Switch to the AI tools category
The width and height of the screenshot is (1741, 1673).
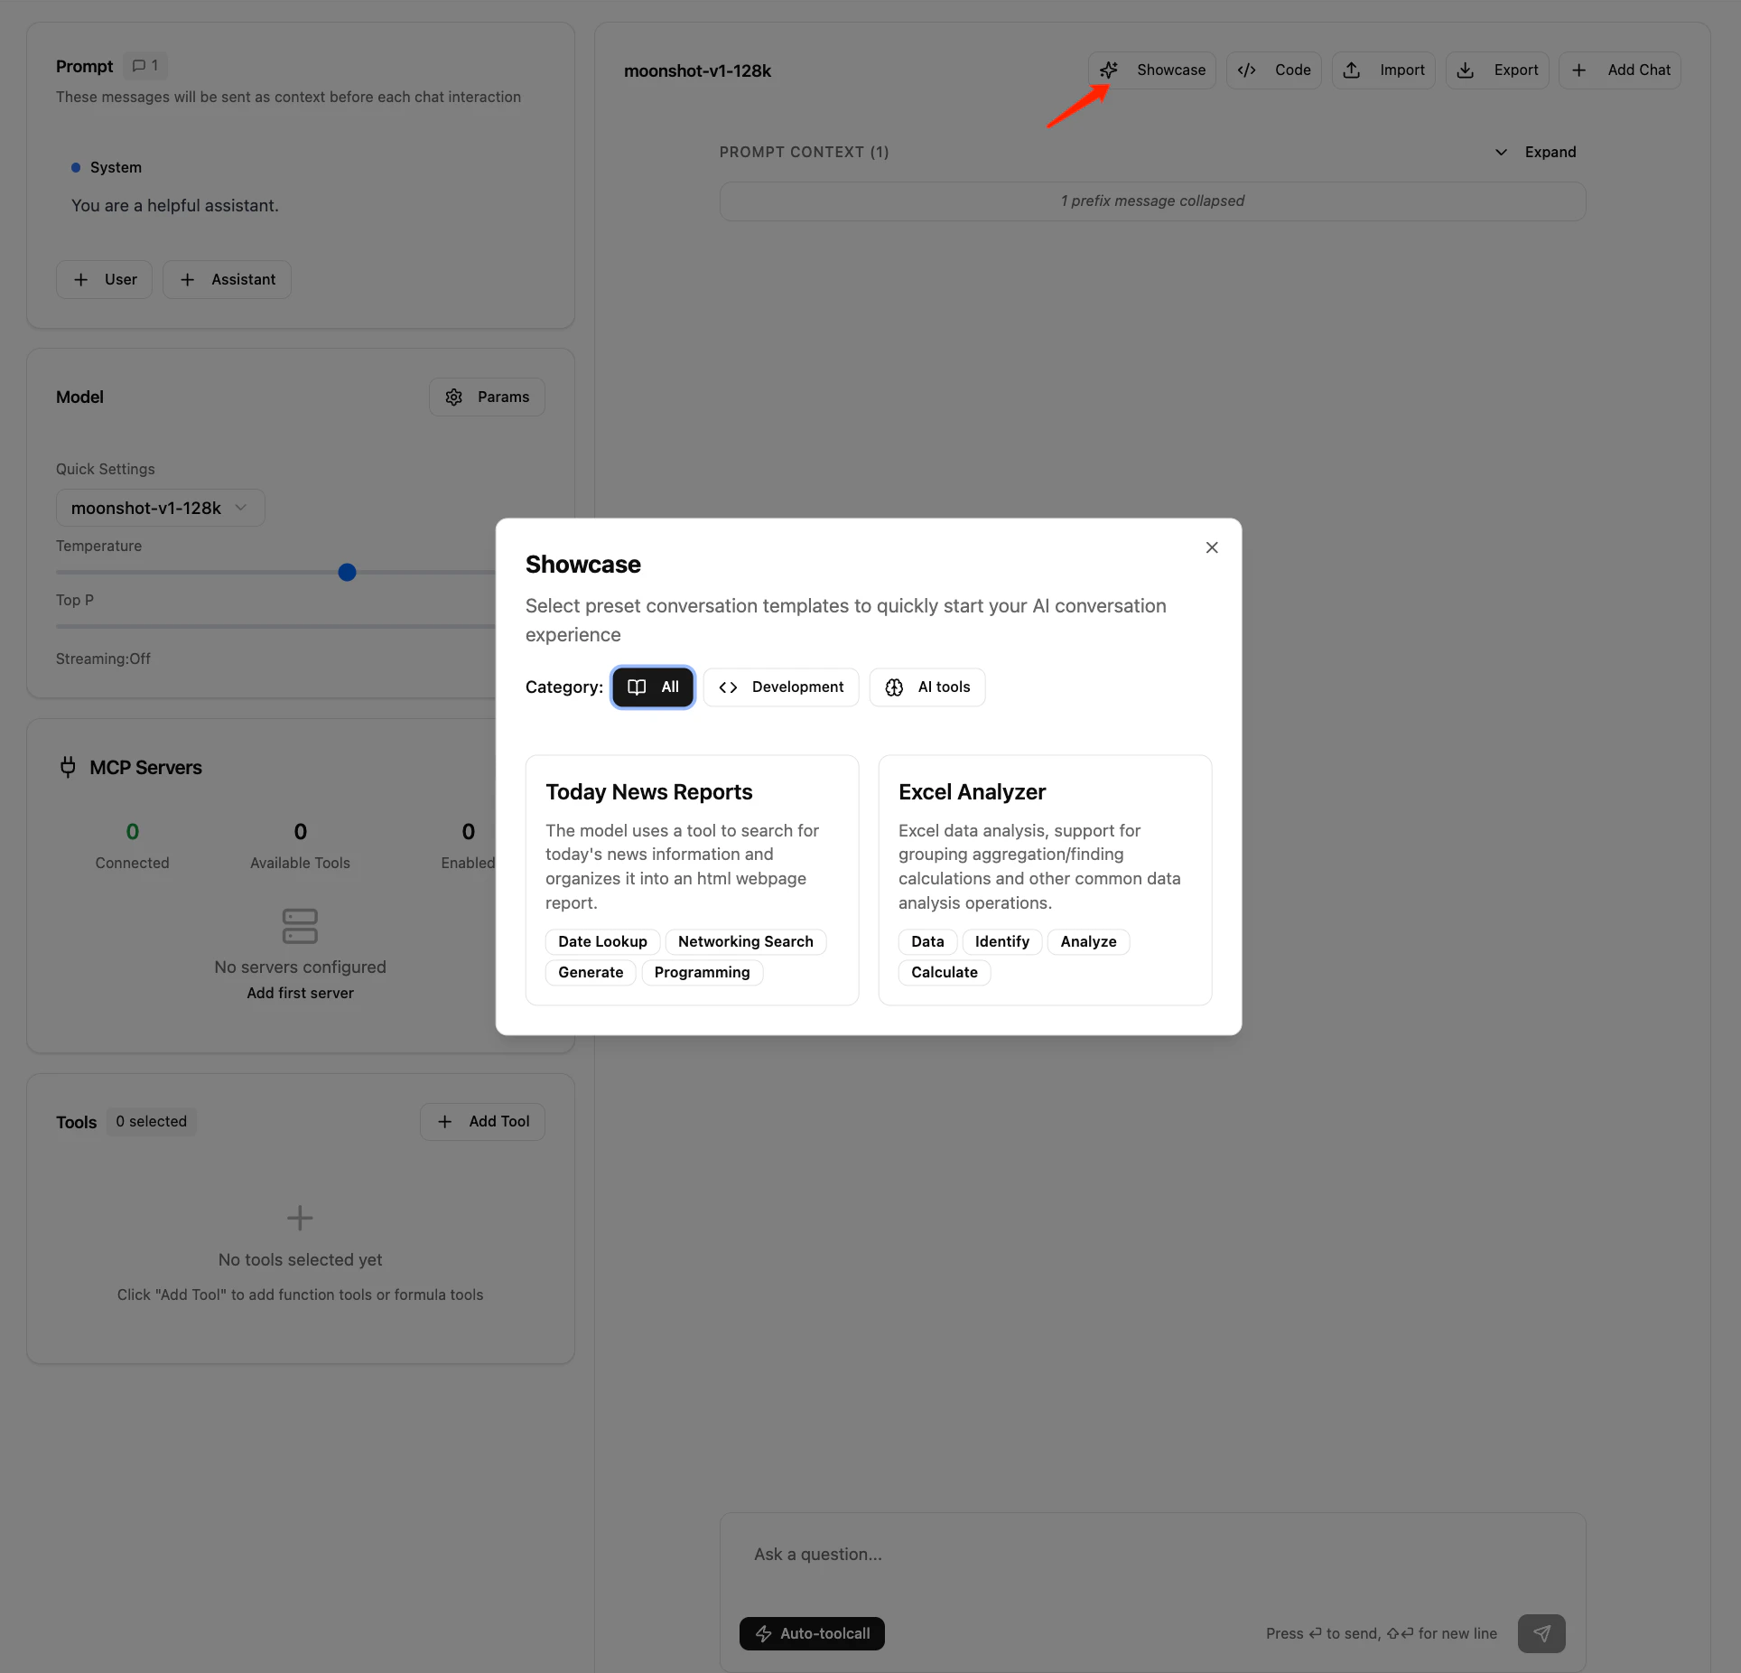(x=927, y=687)
